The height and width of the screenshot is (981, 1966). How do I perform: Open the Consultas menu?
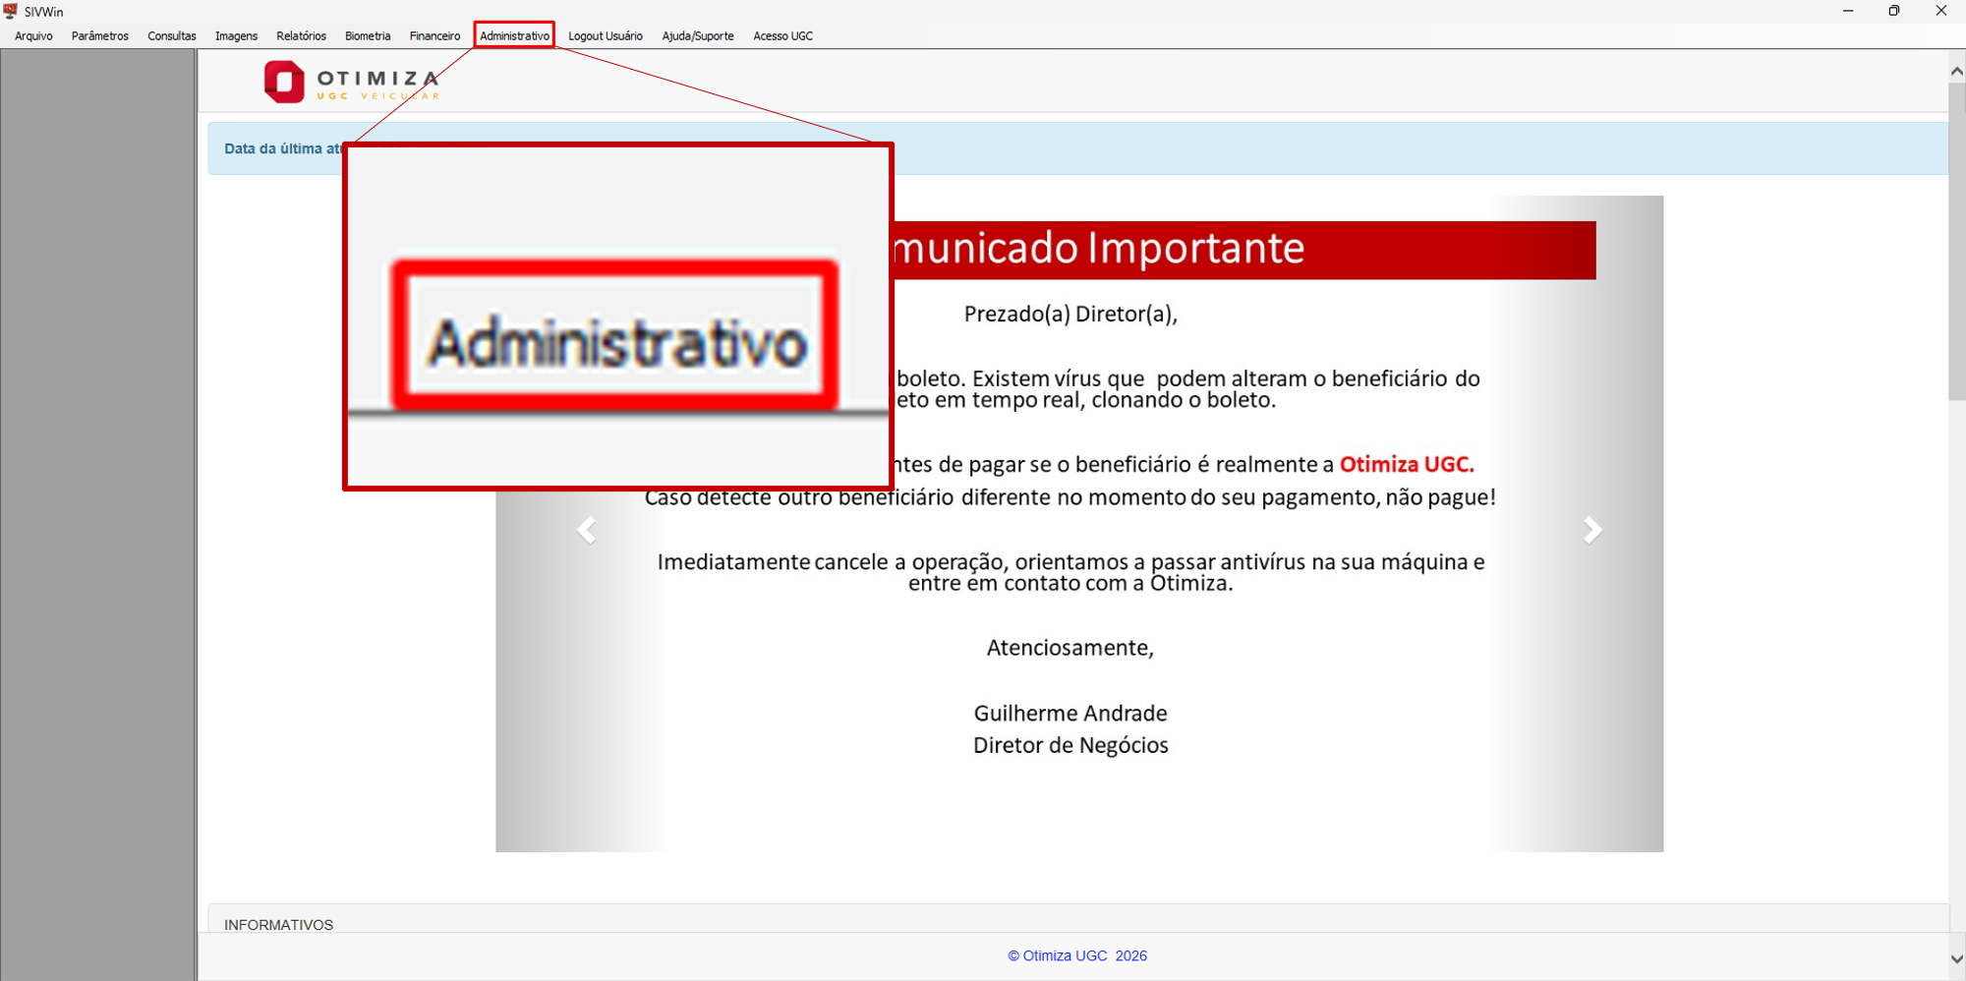click(172, 36)
